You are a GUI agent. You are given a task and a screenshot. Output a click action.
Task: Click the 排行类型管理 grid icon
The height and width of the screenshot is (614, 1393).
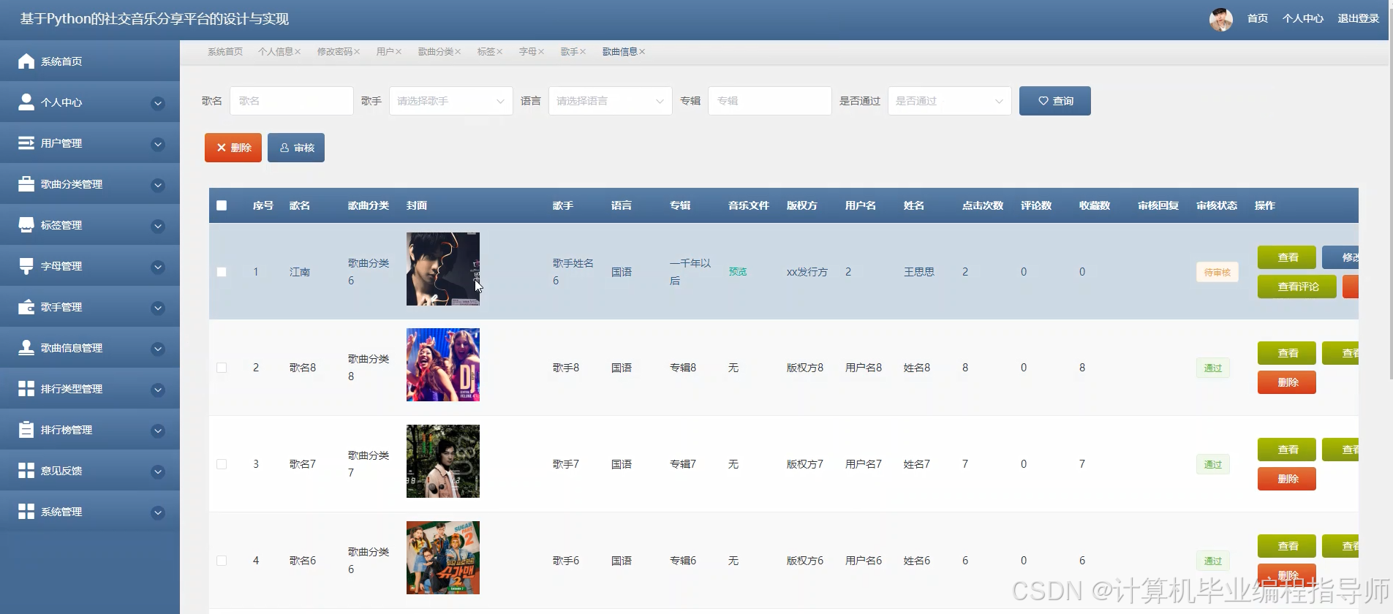26,389
